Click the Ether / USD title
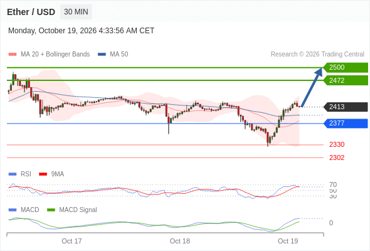Screen dimensions: 370x251 click(31, 12)
